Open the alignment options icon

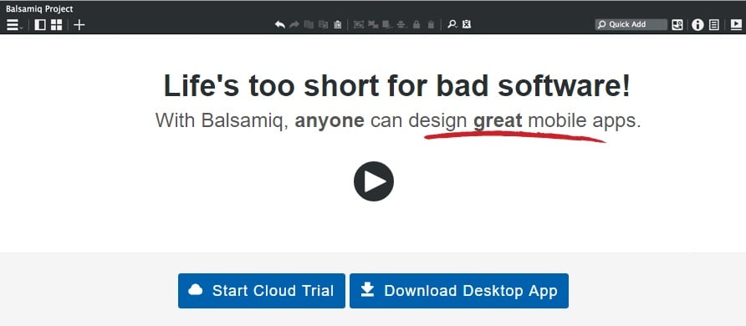coord(402,25)
